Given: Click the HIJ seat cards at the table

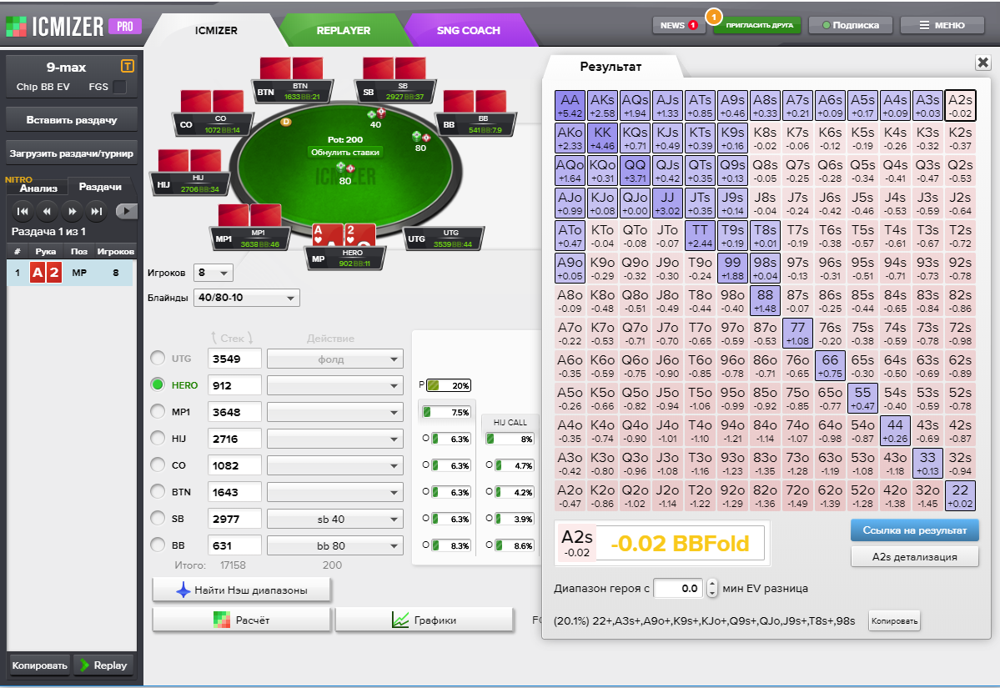Looking at the screenshot, I should (189, 161).
